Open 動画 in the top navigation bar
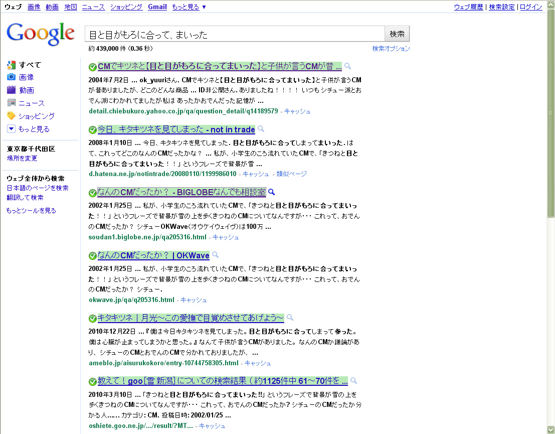555x434 pixels. tap(52, 7)
